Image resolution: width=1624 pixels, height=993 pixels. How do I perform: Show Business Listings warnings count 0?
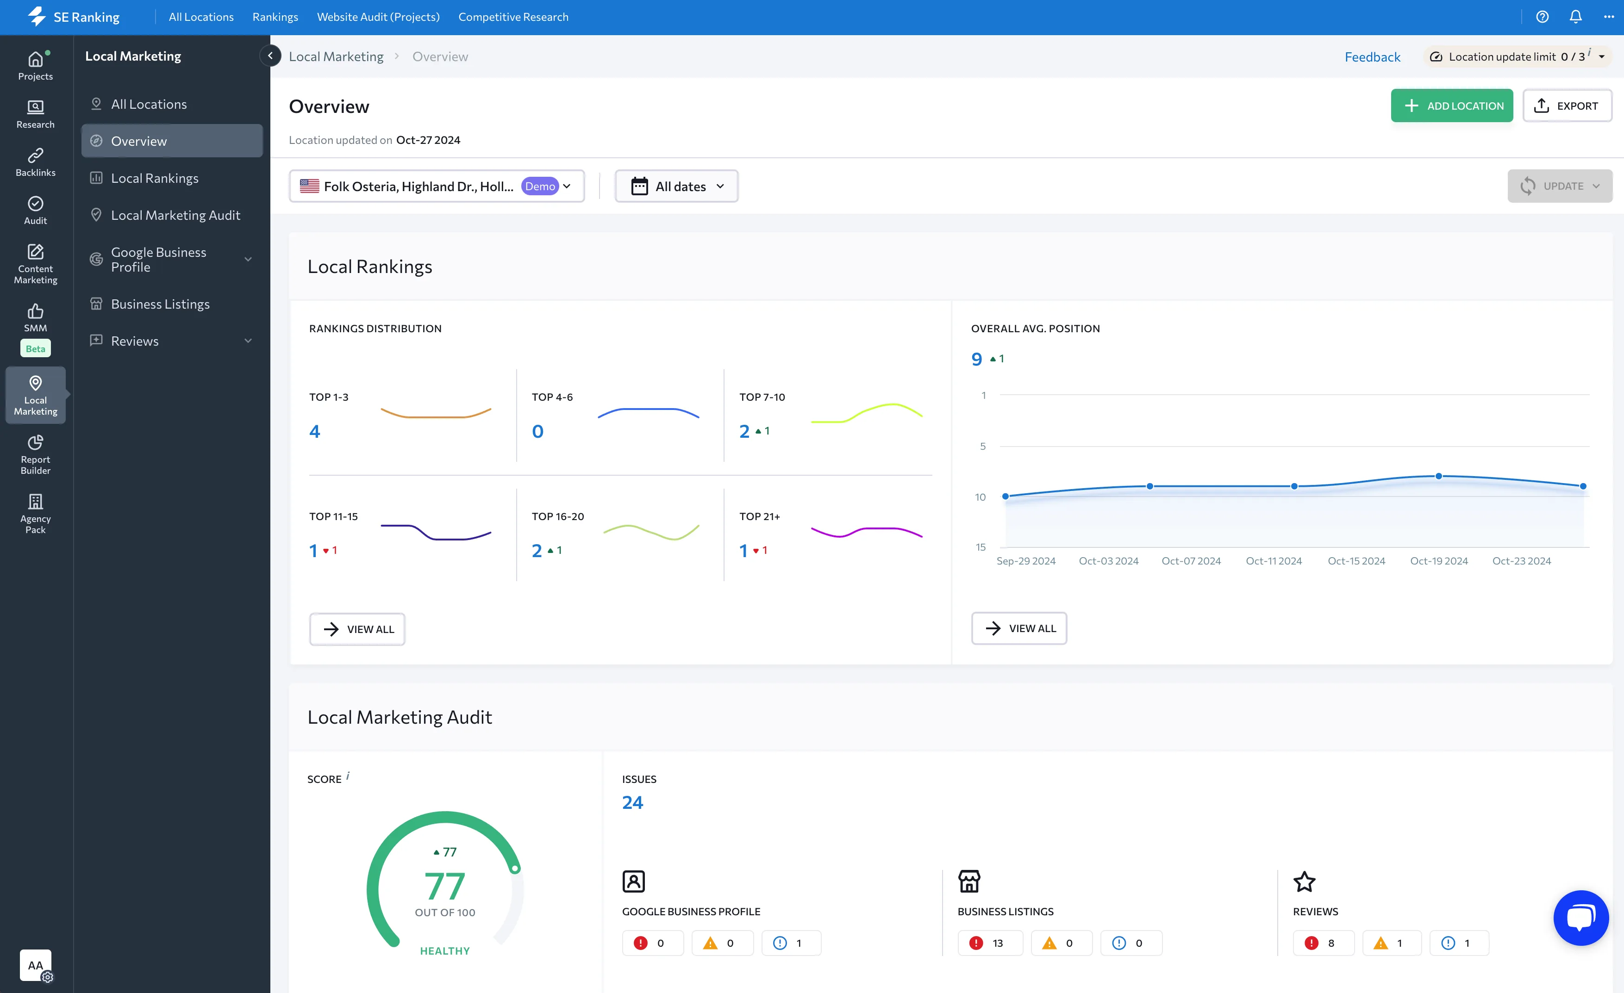pos(1061,943)
